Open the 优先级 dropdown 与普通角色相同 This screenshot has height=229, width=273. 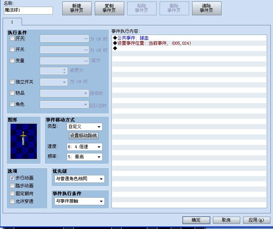click(x=79, y=179)
